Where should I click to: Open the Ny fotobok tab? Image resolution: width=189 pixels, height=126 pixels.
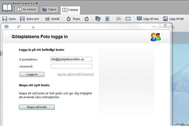pyautogui.click(x=26, y=9)
